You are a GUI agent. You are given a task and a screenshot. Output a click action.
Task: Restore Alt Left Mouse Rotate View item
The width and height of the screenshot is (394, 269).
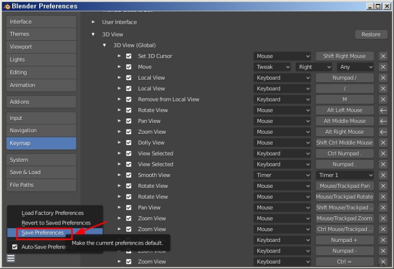click(383, 110)
